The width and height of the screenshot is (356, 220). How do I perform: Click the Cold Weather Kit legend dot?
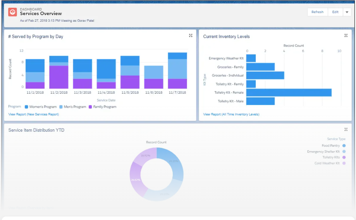coord(344,163)
